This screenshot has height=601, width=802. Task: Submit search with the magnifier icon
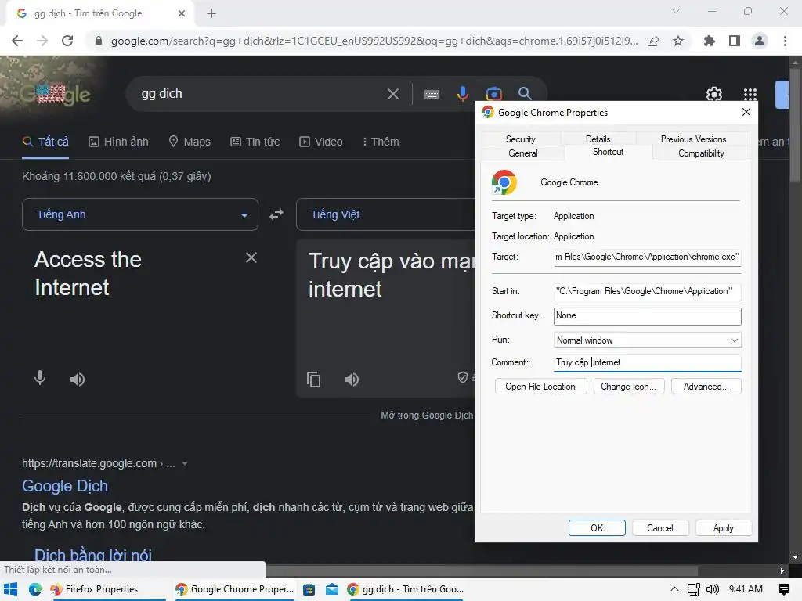[525, 94]
